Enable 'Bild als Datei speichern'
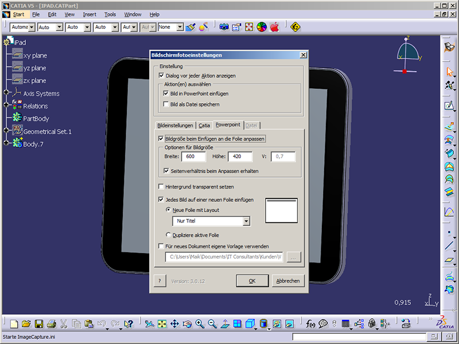The height and width of the screenshot is (344, 459). (166, 104)
